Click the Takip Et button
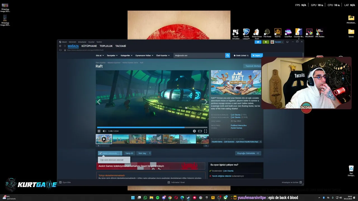 129,153
